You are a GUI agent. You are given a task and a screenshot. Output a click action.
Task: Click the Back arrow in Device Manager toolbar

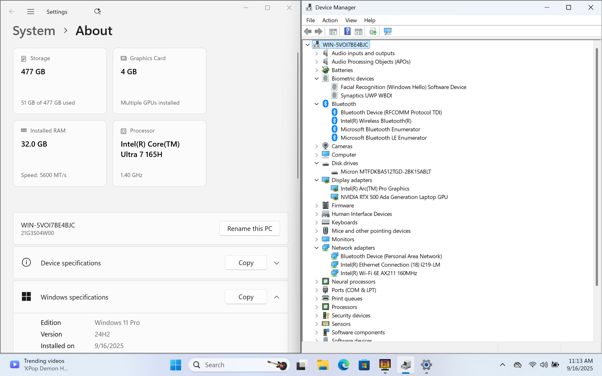tap(308, 31)
